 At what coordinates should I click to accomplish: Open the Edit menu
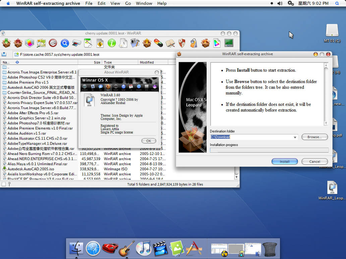click(102, 3)
